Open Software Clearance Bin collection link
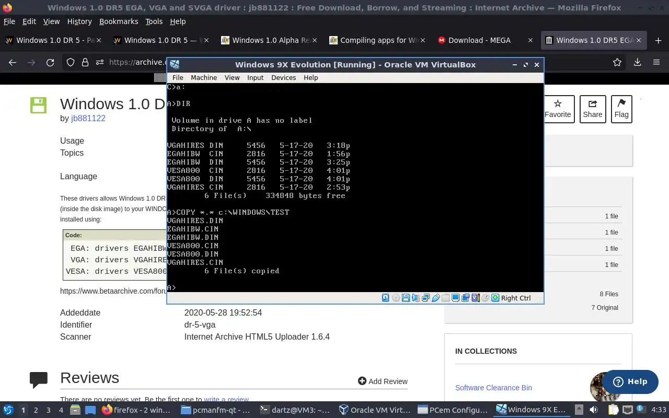 (x=493, y=388)
